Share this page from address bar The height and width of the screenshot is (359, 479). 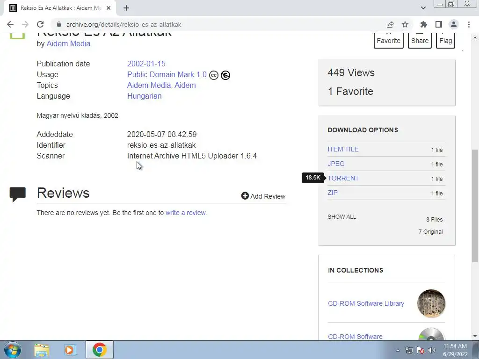tap(390, 24)
